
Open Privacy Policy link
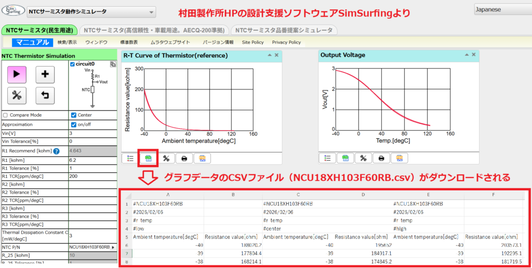click(286, 43)
